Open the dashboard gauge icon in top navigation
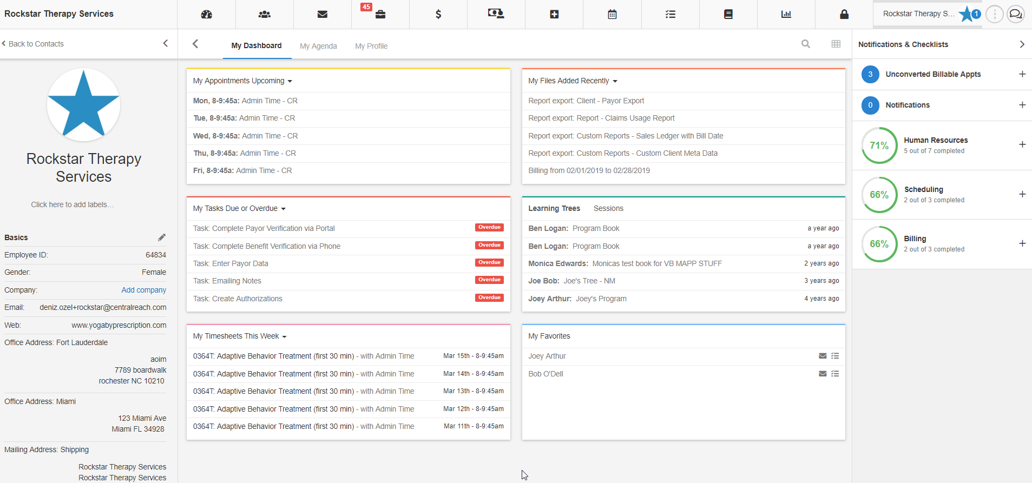 coord(206,14)
